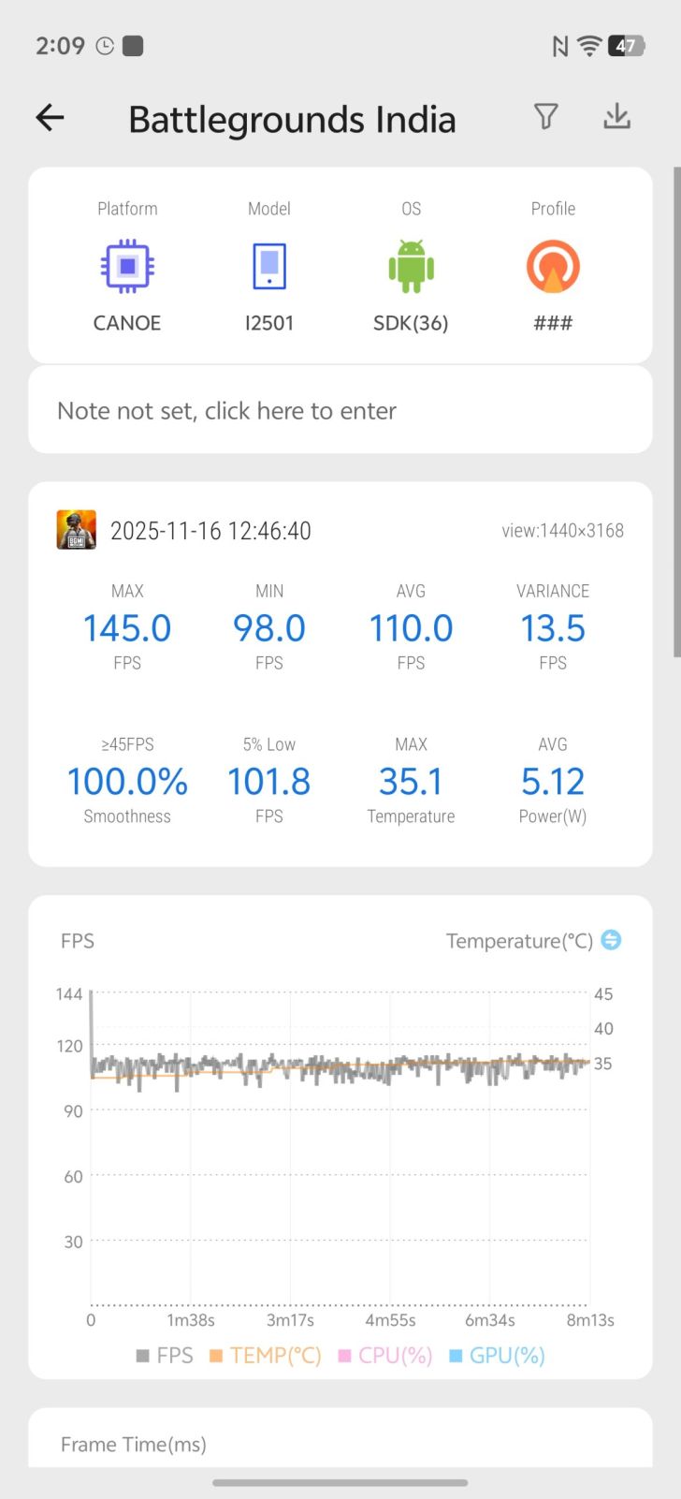Image resolution: width=681 pixels, height=1499 pixels.
Task: Tap the Temperature(°C) axis label
Action: pyautogui.click(x=519, y=940)
